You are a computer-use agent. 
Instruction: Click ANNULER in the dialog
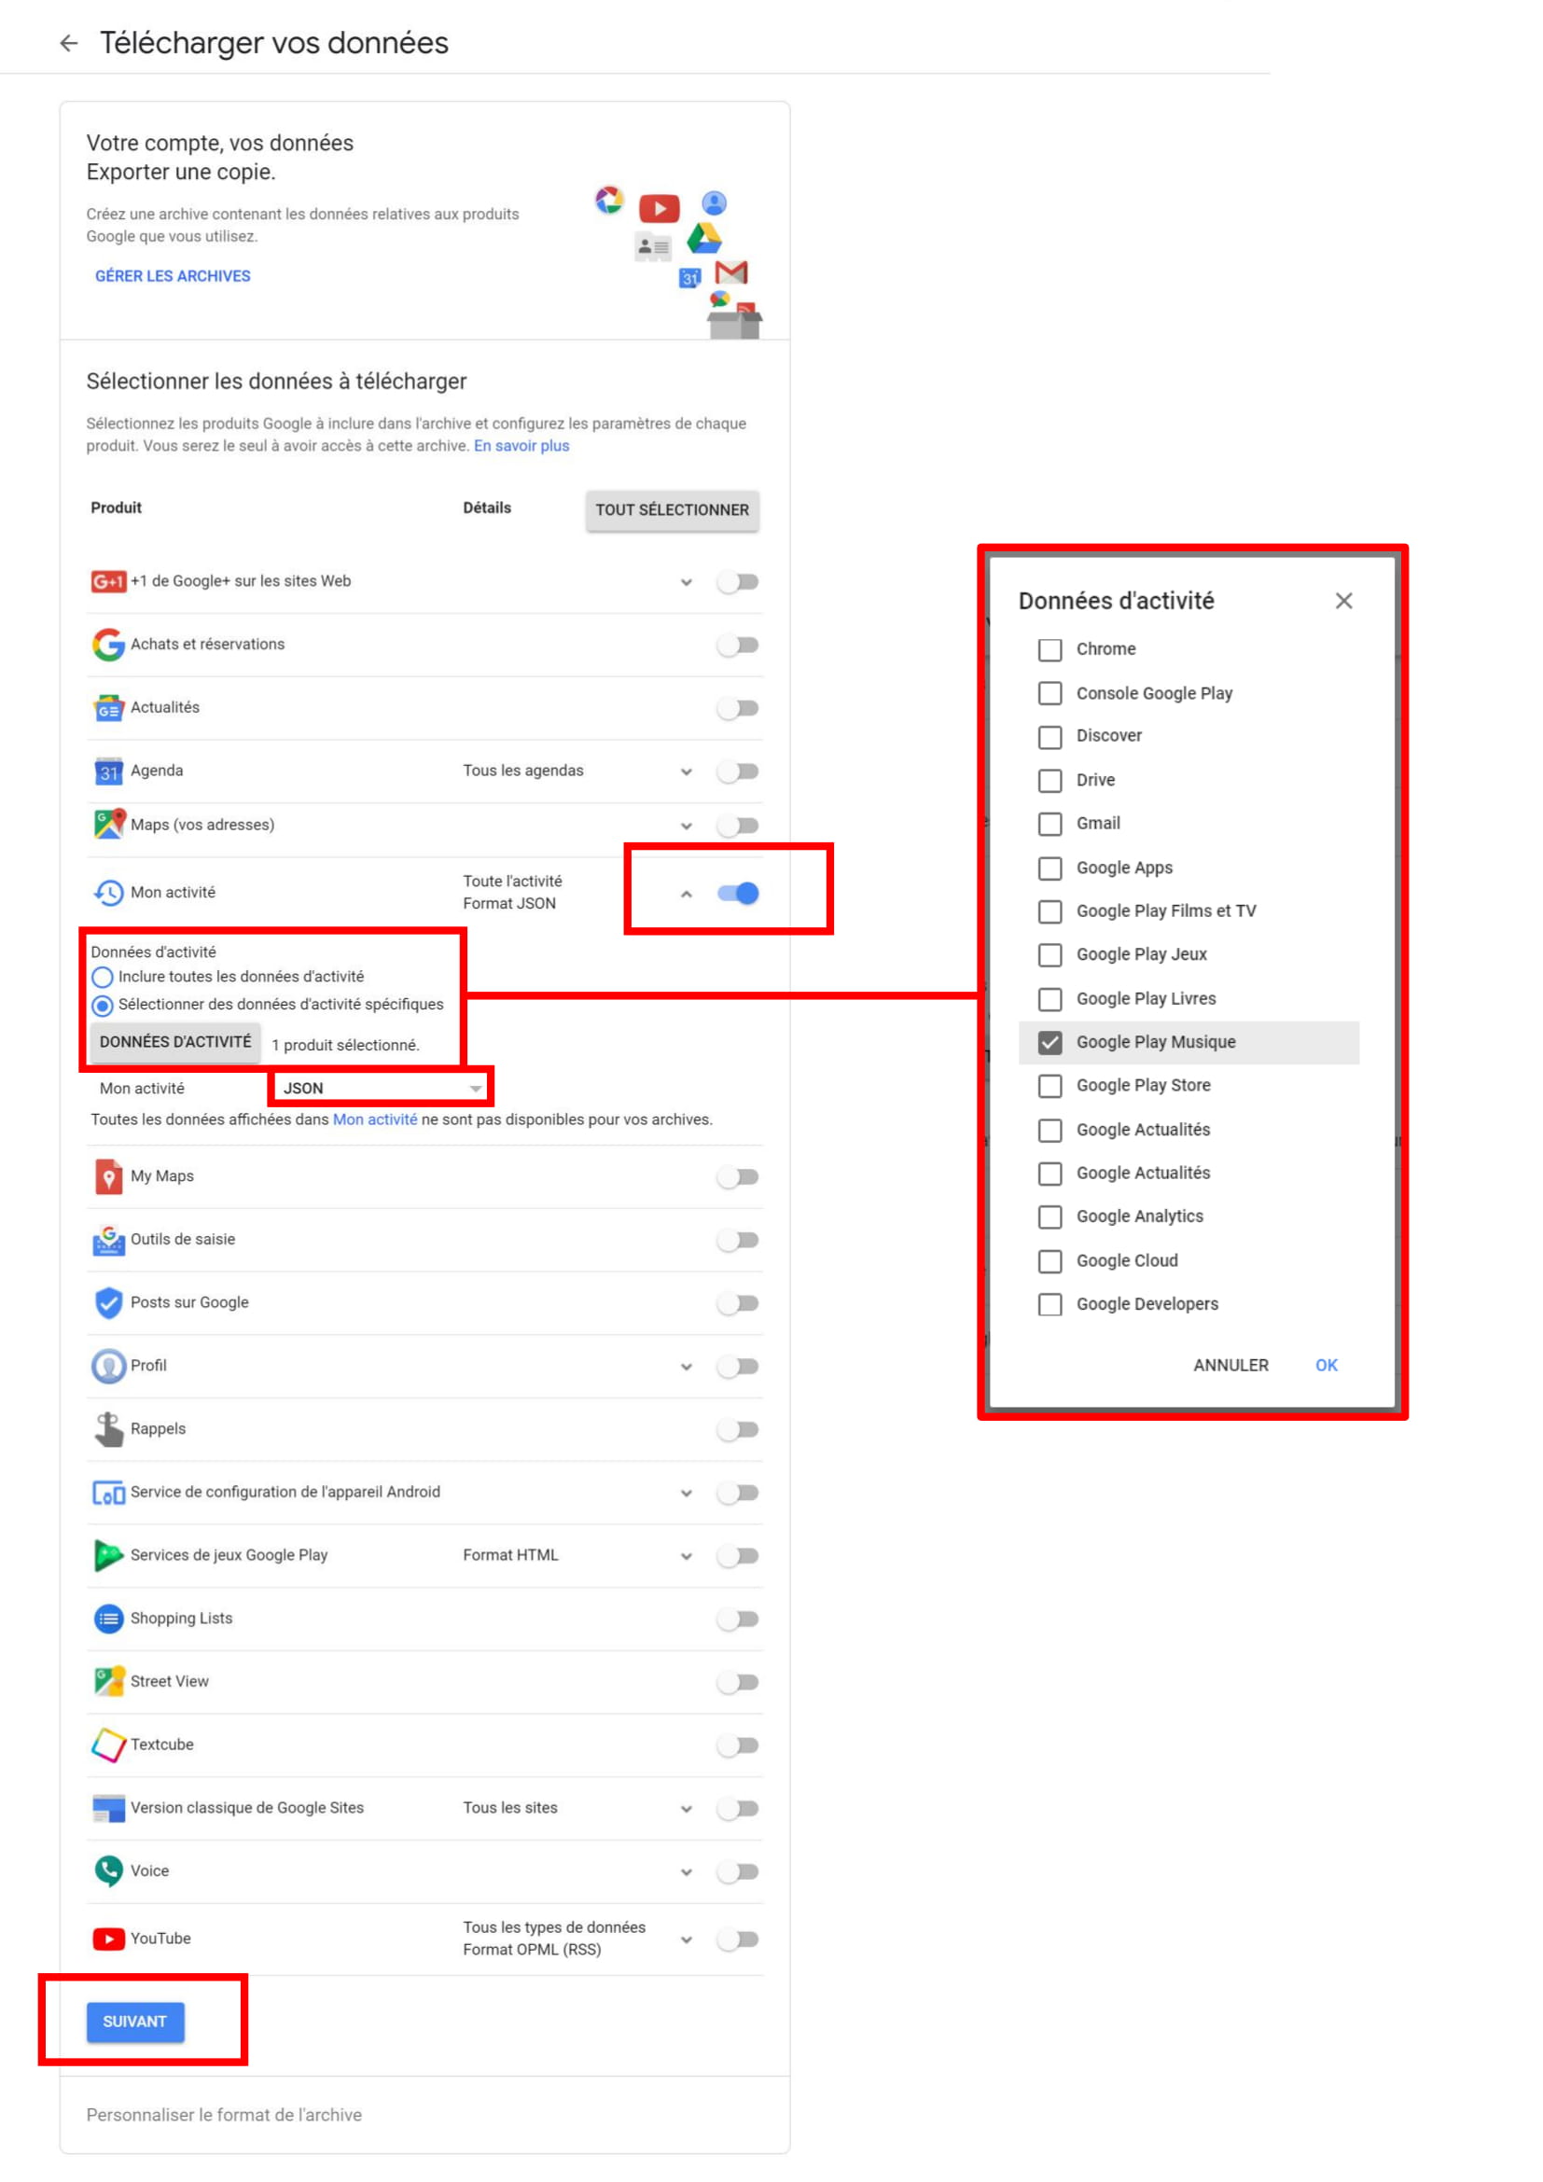[x=1230, y=1365]
